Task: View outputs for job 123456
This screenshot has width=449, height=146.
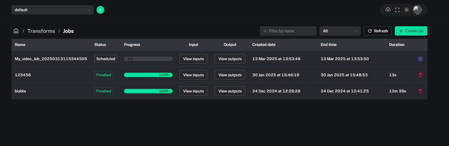Action: pyautogui.click(x=230, y=75)
